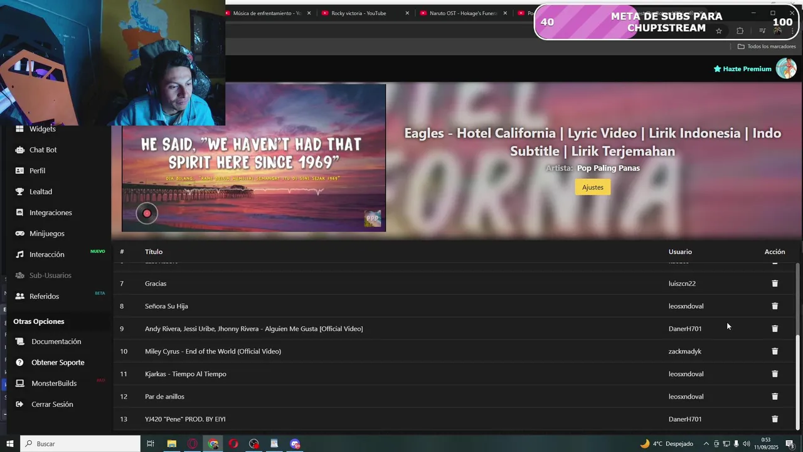Delete YJ420 "Pene" song from list

pos(775,419)
